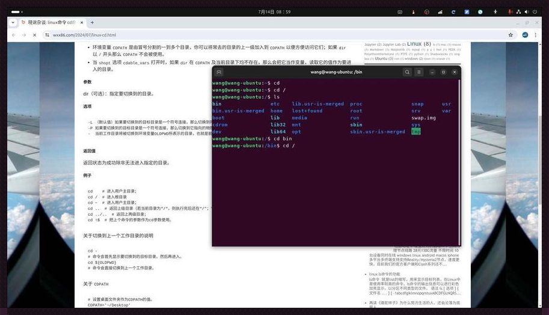Bookmark this page with the star icon

tap(511, 35)
